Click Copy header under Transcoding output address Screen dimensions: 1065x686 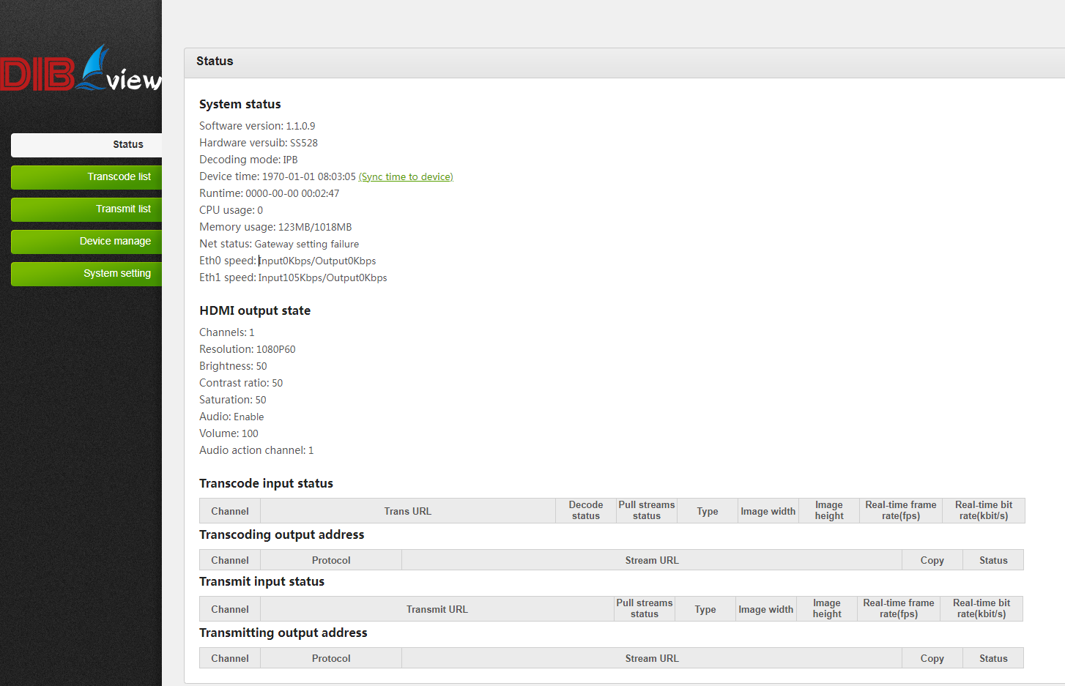pyautogui.click(x=932, y=560)
